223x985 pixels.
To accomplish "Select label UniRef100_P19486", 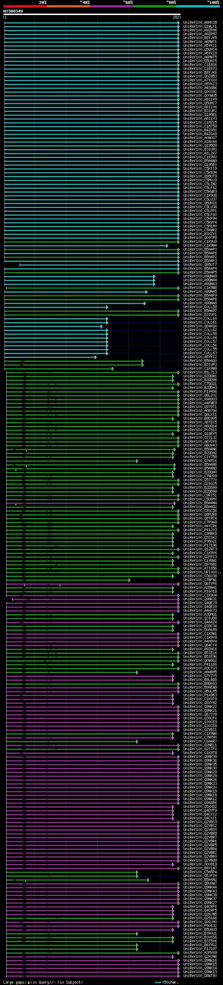I will tap(200, 391).
